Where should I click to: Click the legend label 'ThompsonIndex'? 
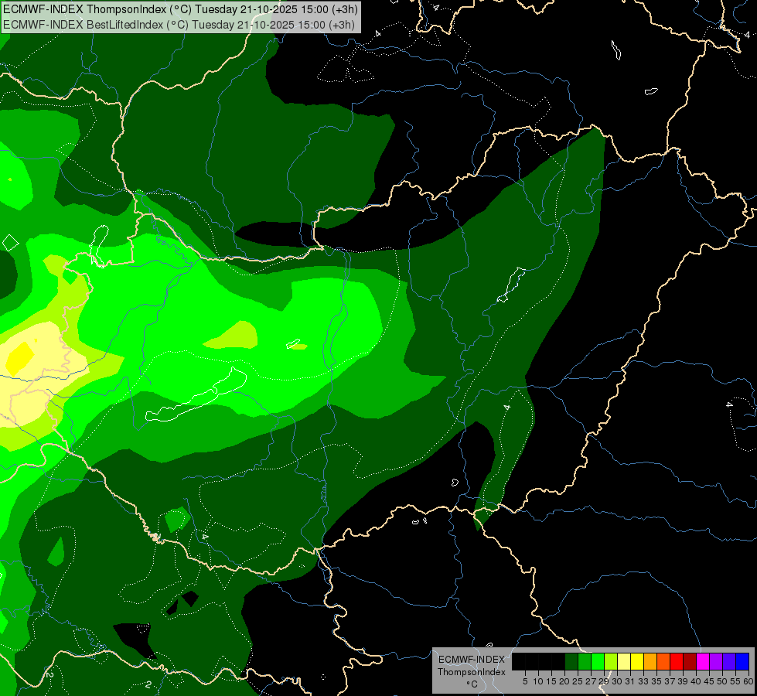click(472, 672)
